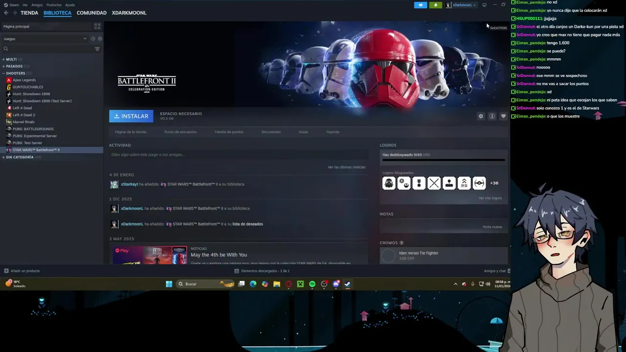Select GUNTOUCHABLES in the library
This screenshot has height=352, width=626.
point(27,87)
